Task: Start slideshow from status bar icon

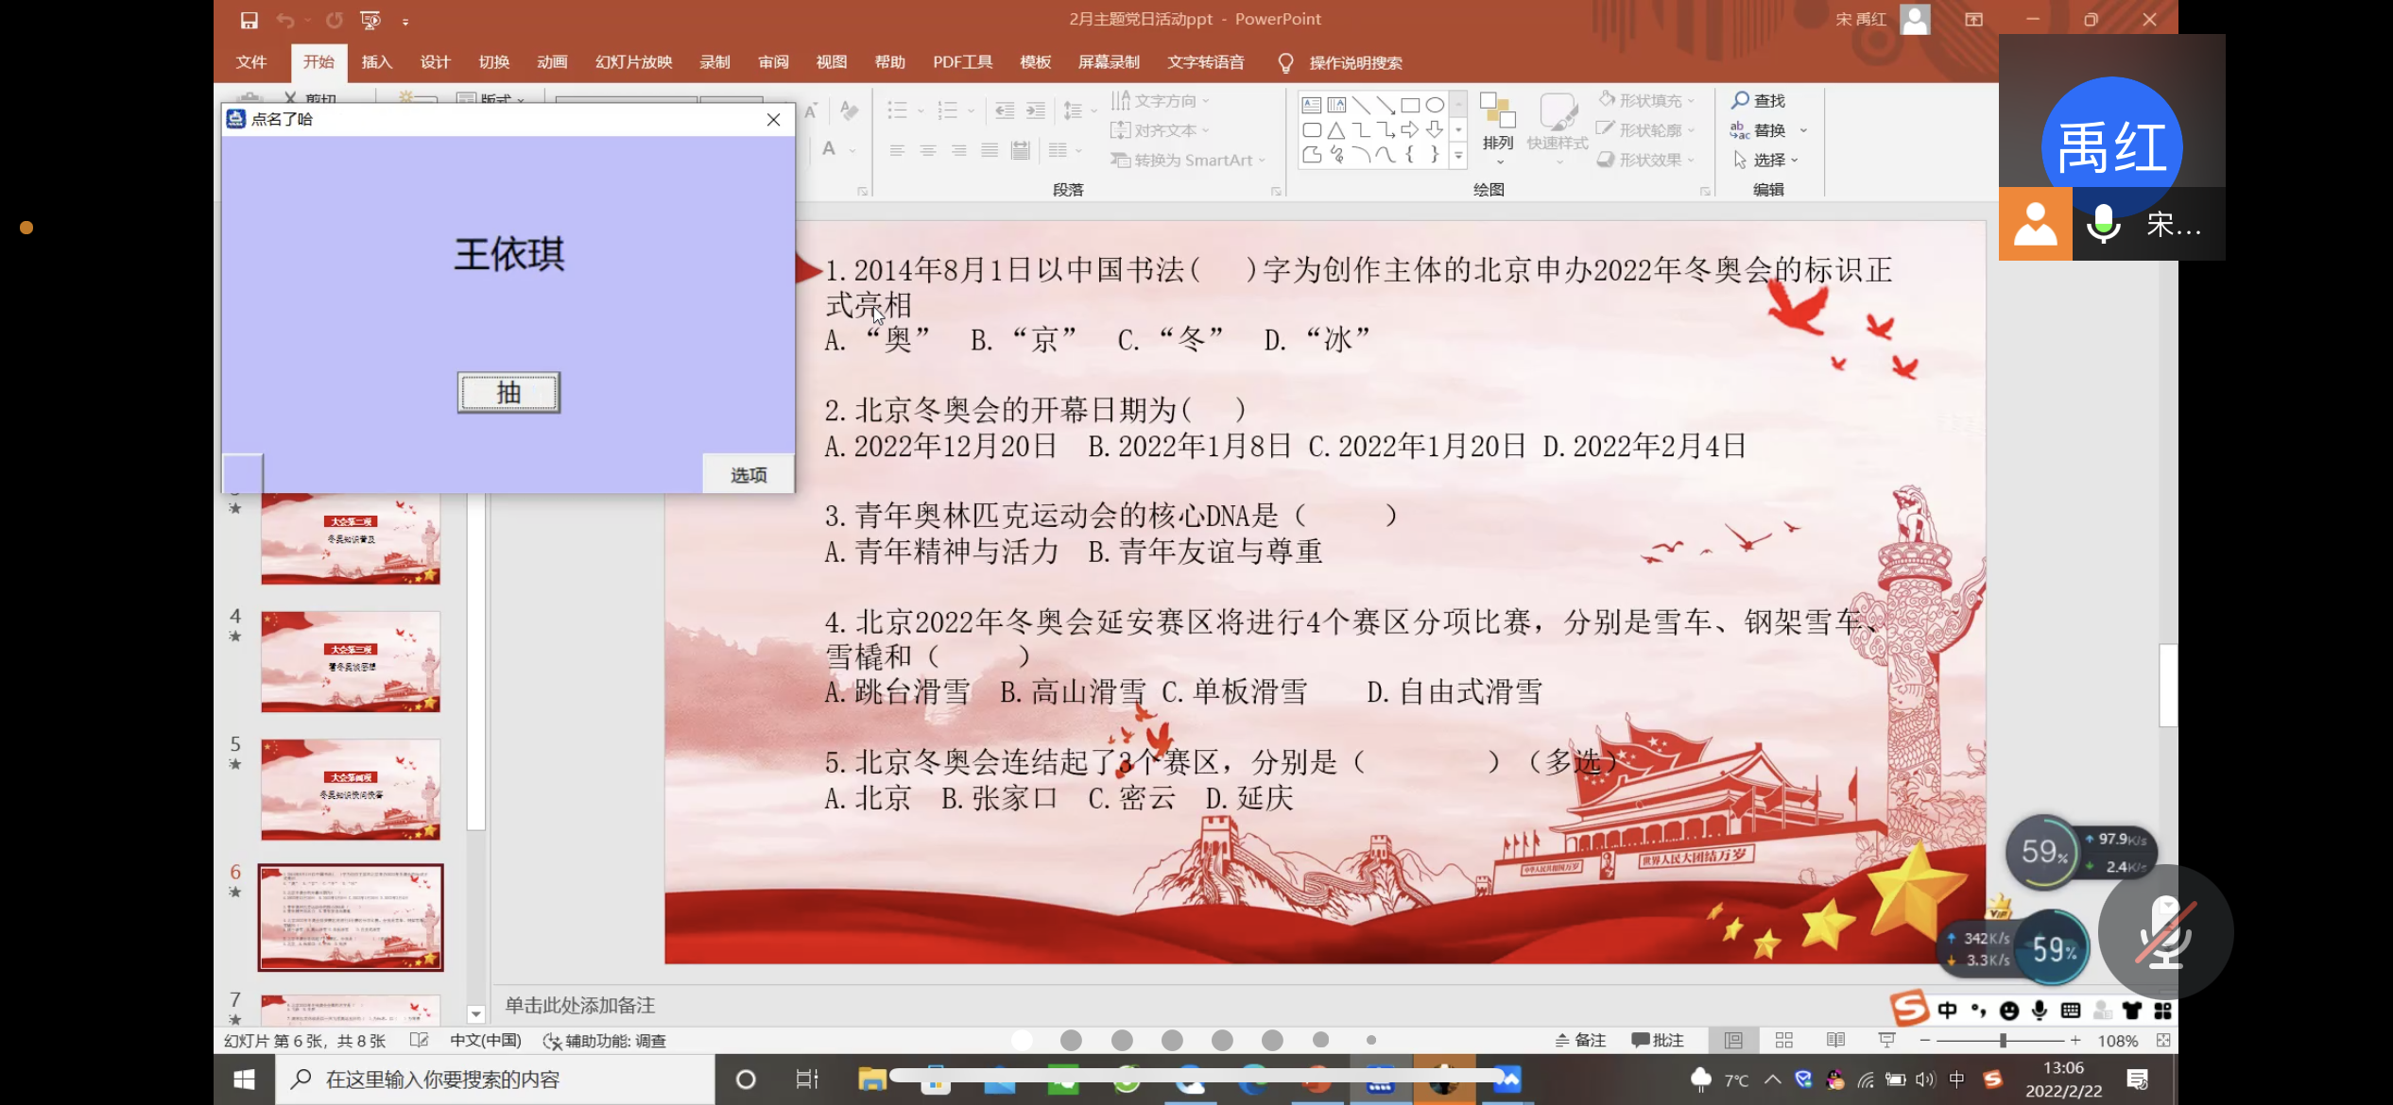Action: pos(1886,1040)
